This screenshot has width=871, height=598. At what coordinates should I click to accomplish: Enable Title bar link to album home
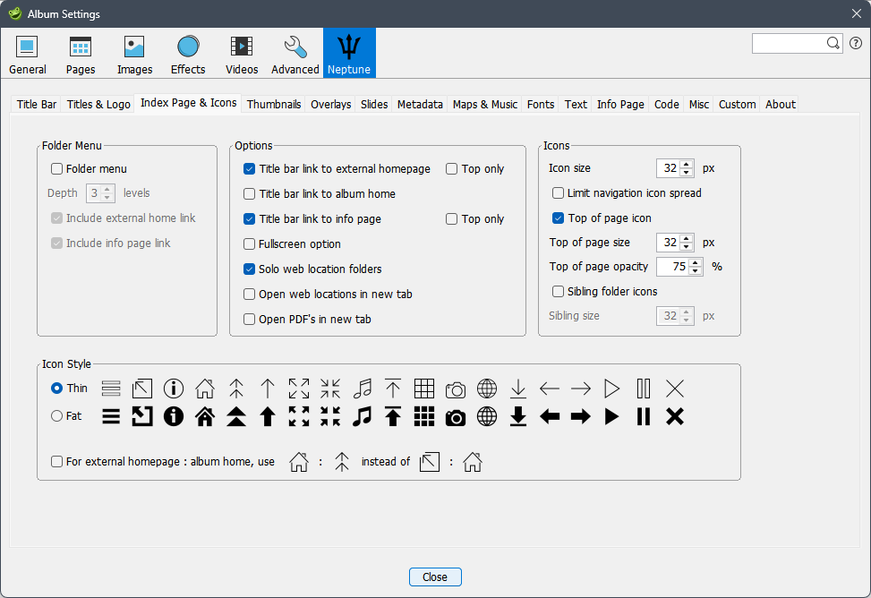pos(250,194)
